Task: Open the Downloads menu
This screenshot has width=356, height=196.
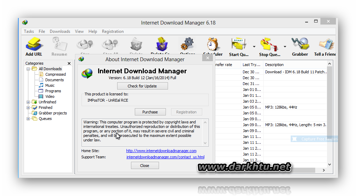Action: (60, 31)
